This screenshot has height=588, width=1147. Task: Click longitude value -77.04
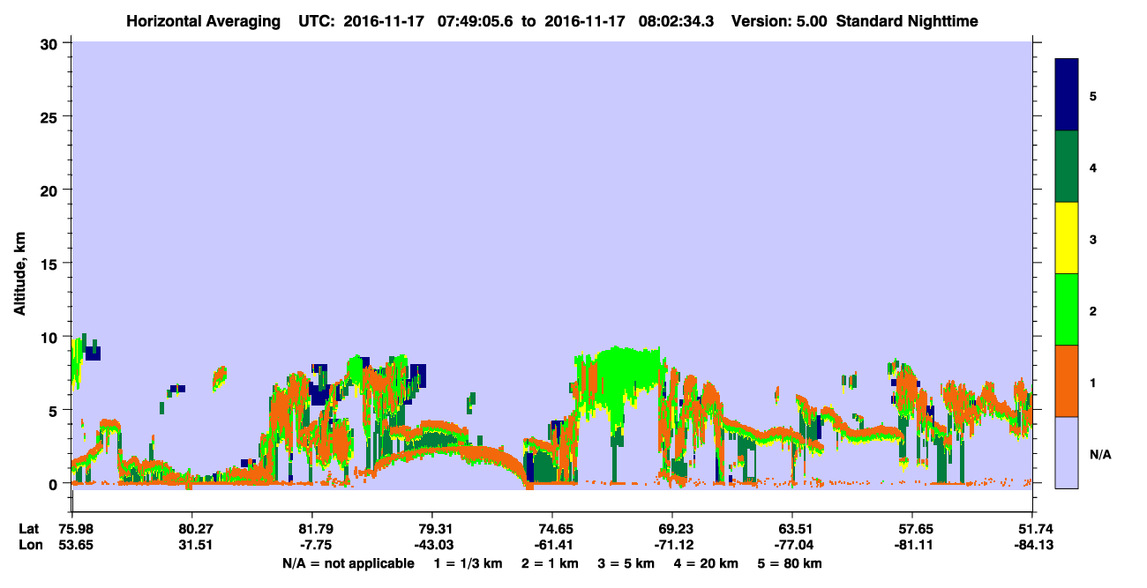coord(792,546)
